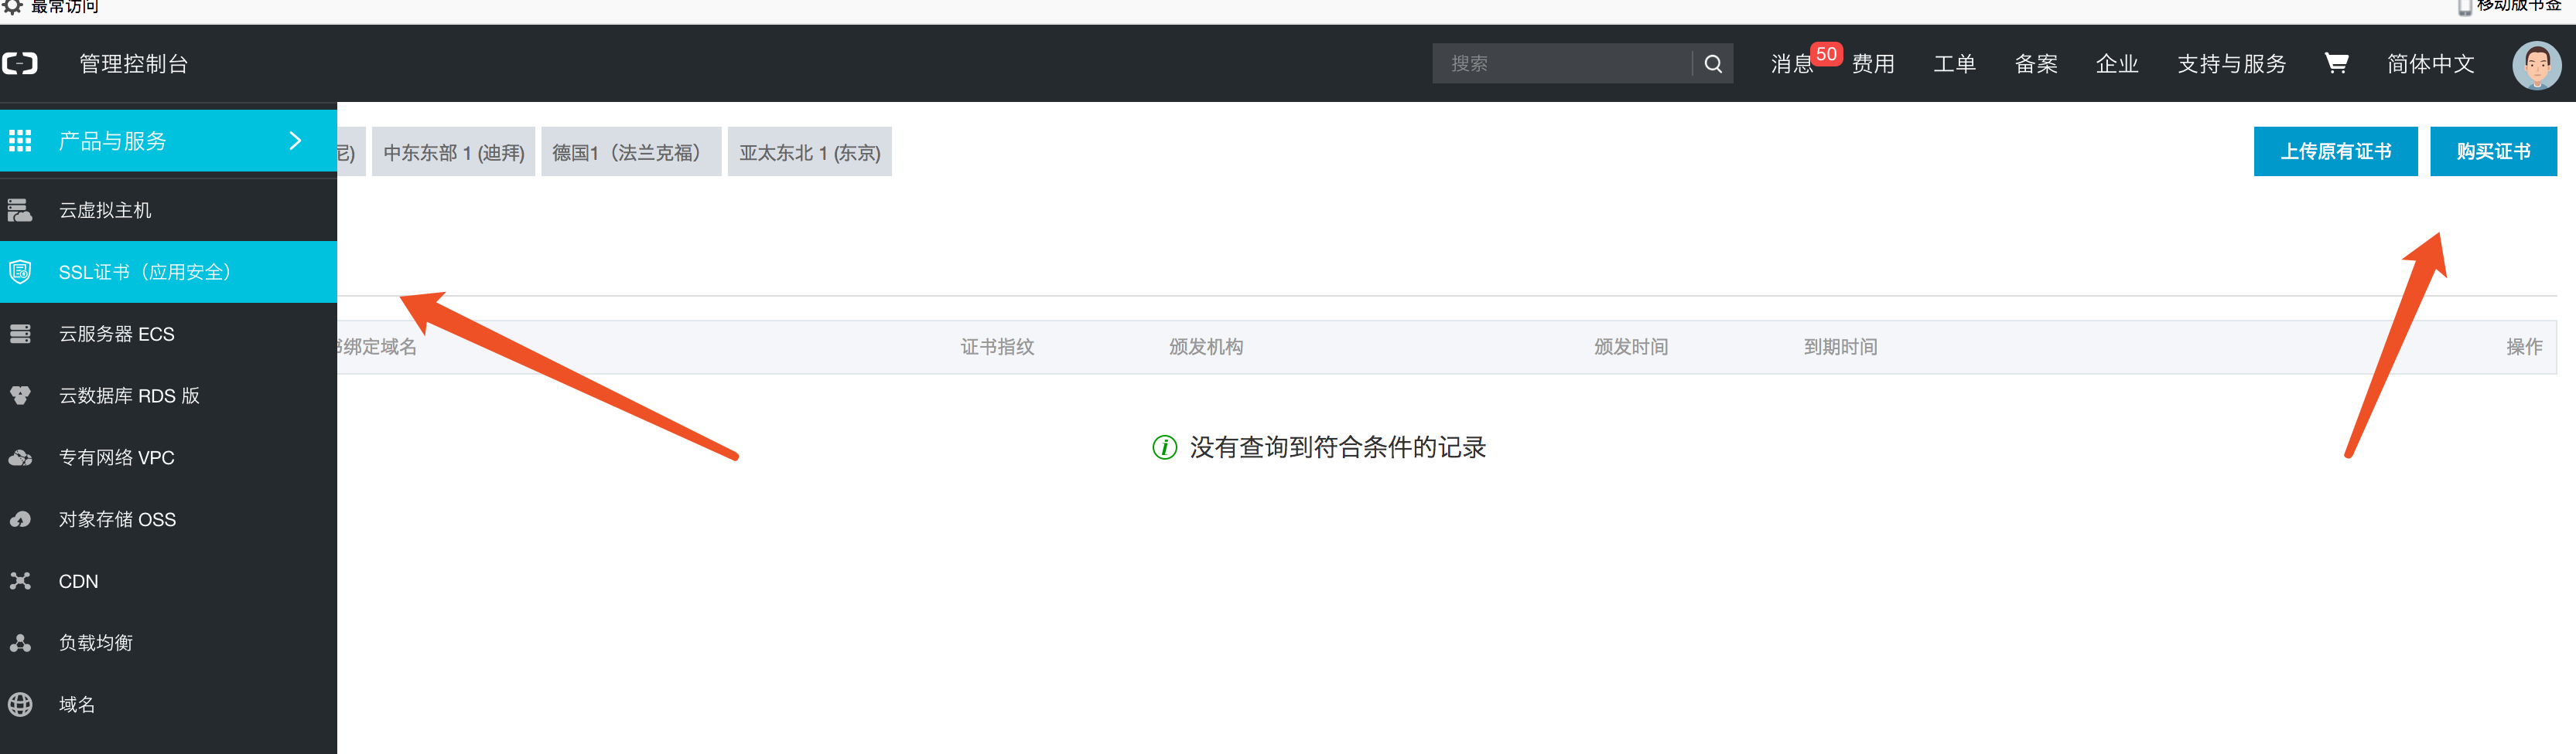Open 云虚拟主机 in sidebar
Image resolution: width=2576 pixels, height=754 pixels.
(x=168, y=209)
